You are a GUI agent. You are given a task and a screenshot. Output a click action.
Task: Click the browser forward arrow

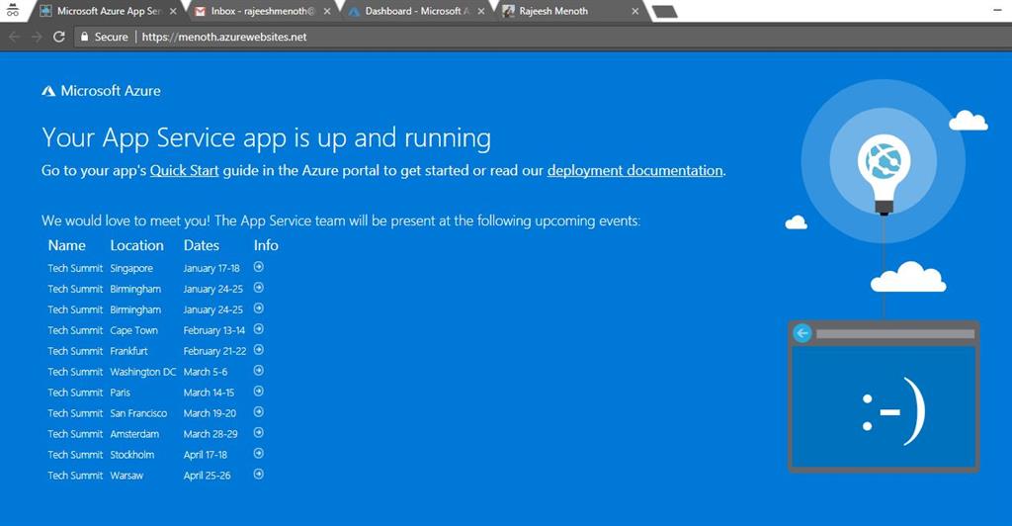pyautogui.click(x=37, y=37)
